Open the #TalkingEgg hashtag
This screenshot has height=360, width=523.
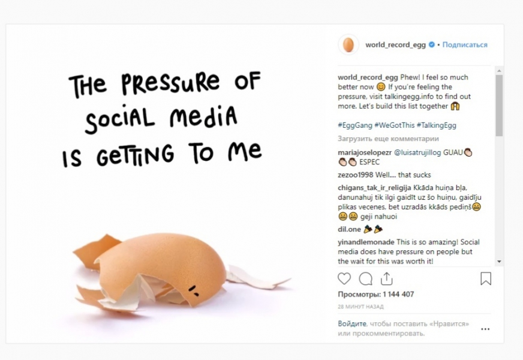[x=438, y=125]
